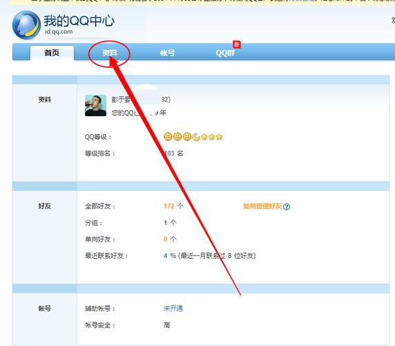Image resolution: width=395 pixels, height=346 pixels.
Task: Click the id.qq.com text under logo
Action: point(59,32)
